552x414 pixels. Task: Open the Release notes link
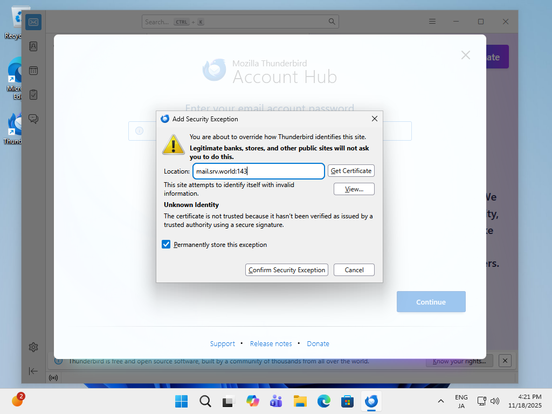271,343
